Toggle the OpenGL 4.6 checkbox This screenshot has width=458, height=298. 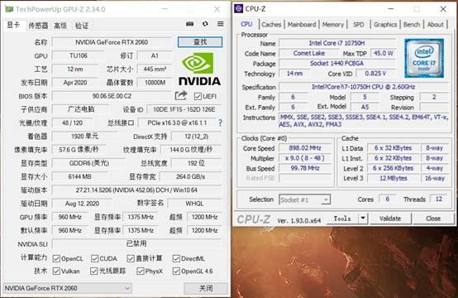point(176,271)
